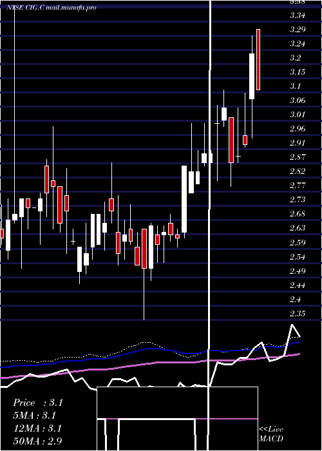322x451 pixels.
Task: Click the 2.96 price axis label
Action: click(x=298, y=129)
